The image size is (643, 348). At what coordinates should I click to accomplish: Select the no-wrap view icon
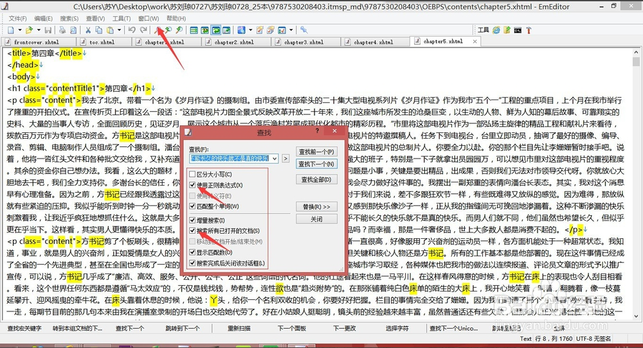coord(194,30)
